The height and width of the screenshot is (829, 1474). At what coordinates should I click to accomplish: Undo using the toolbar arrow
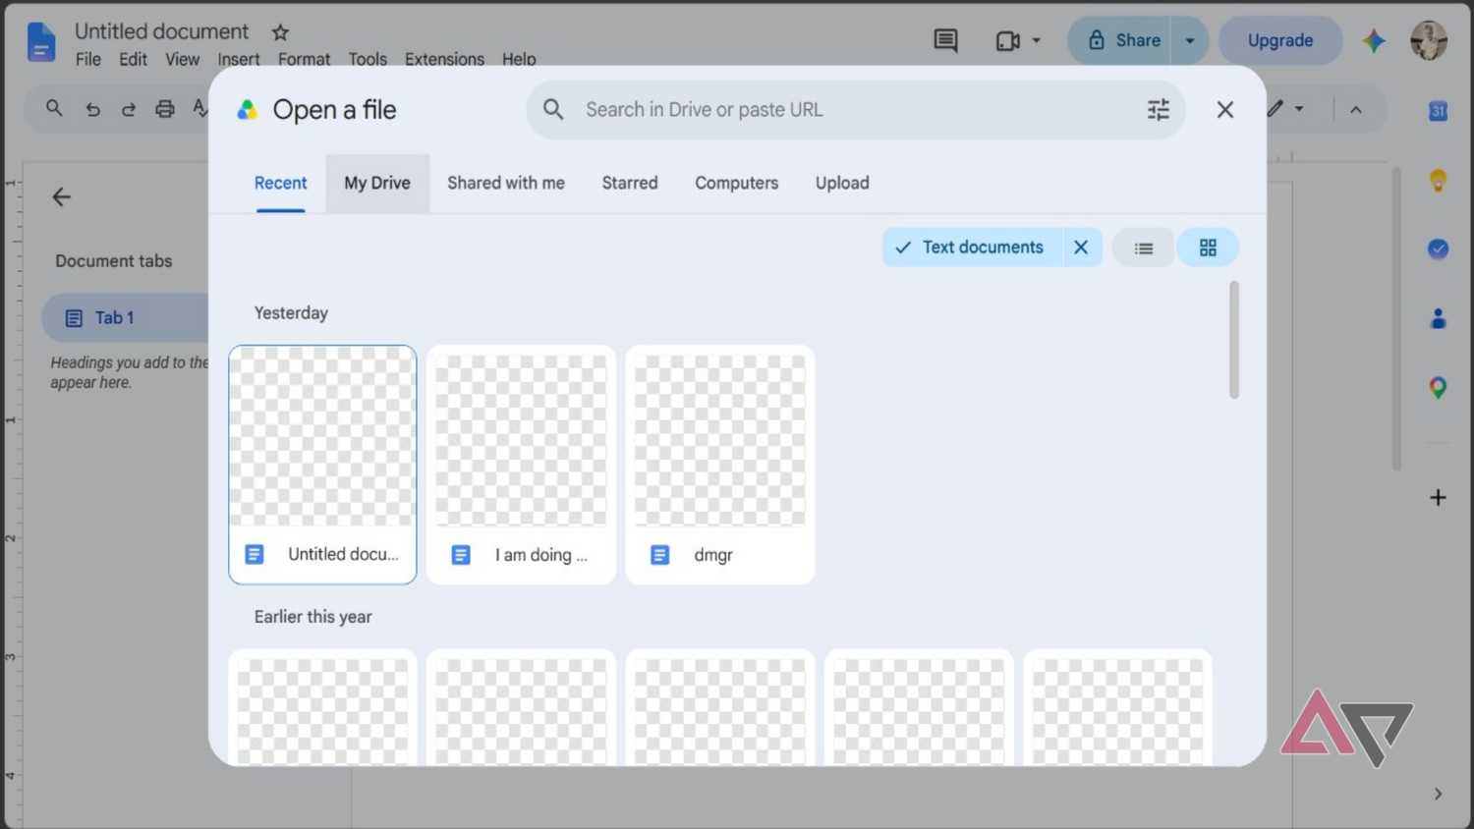(92, 109)
